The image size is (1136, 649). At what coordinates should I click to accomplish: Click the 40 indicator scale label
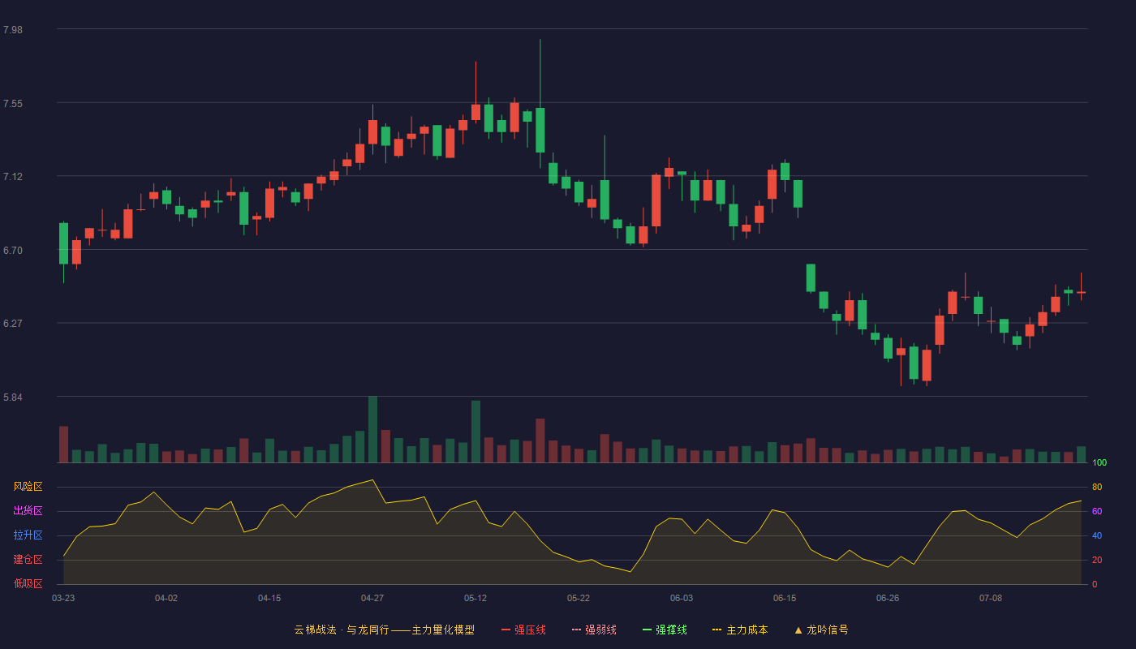1097,535
